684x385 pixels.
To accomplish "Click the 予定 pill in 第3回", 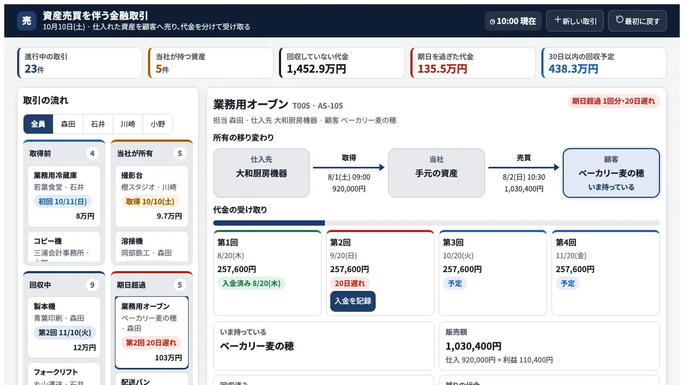I will click(455, 283).
